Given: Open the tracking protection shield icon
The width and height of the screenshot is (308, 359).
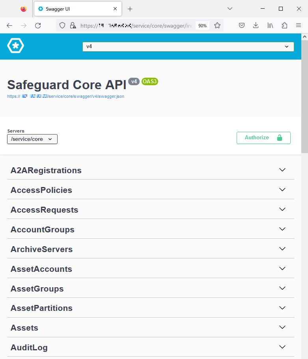Looking at the screenshot, I should [x=62, y=25].
